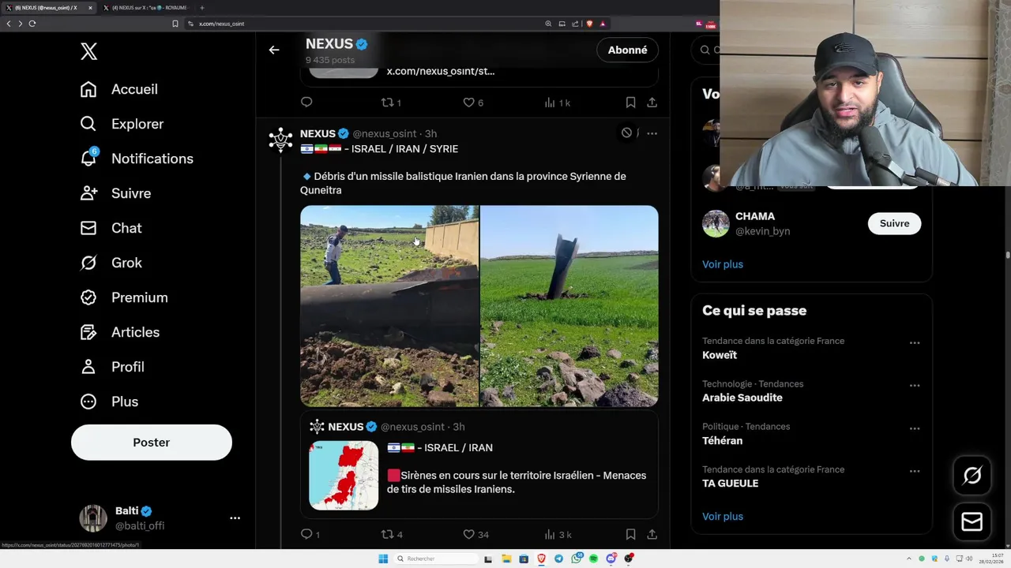This screenshot has width=1011, height=568.
Task: Click taskbar Rechercher search box
Action: point(436,559)
